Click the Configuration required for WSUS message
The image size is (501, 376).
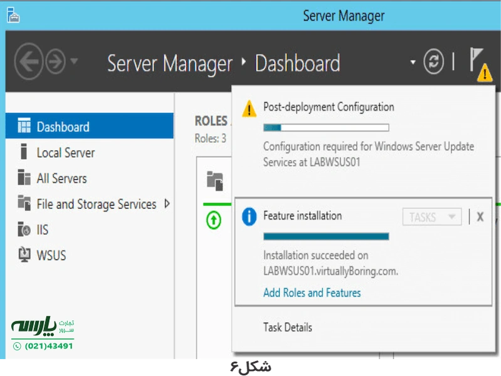(369, 154)
